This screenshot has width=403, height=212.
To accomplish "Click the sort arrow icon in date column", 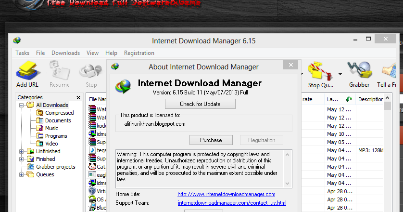I will pos(349,99).
